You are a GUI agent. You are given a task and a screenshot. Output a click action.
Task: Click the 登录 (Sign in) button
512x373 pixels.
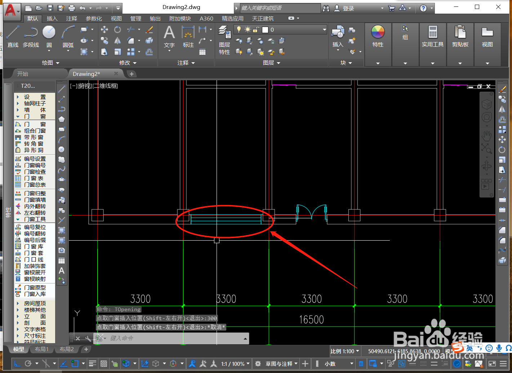(x=344, y=8)
